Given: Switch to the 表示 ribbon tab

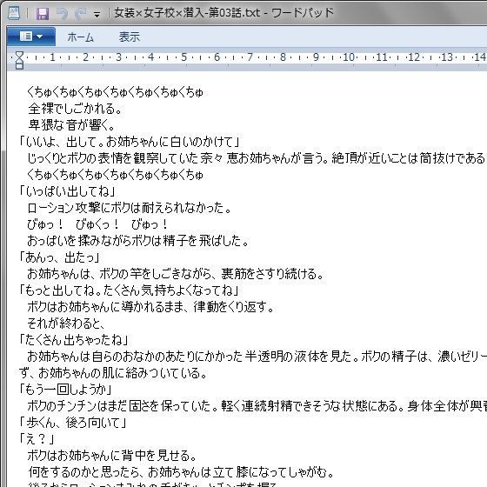Looking at the screenshot, I should [x=130, y=37].
